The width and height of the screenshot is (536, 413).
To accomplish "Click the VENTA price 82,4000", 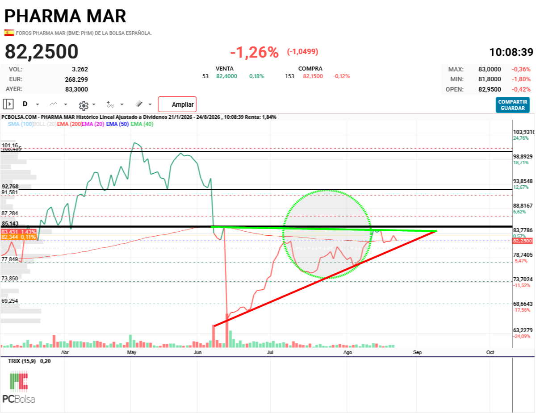I will click(x=227, y=76).
